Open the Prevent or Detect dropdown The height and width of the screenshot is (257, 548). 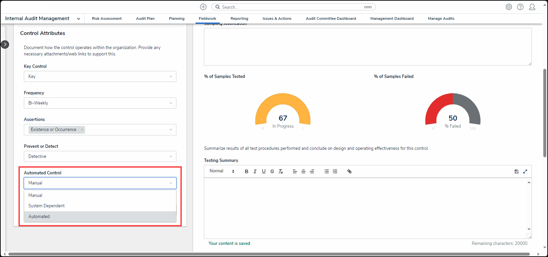[100, 157]
